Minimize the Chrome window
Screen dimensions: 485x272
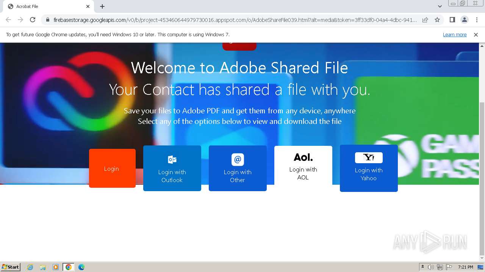(x=453, y=3)
